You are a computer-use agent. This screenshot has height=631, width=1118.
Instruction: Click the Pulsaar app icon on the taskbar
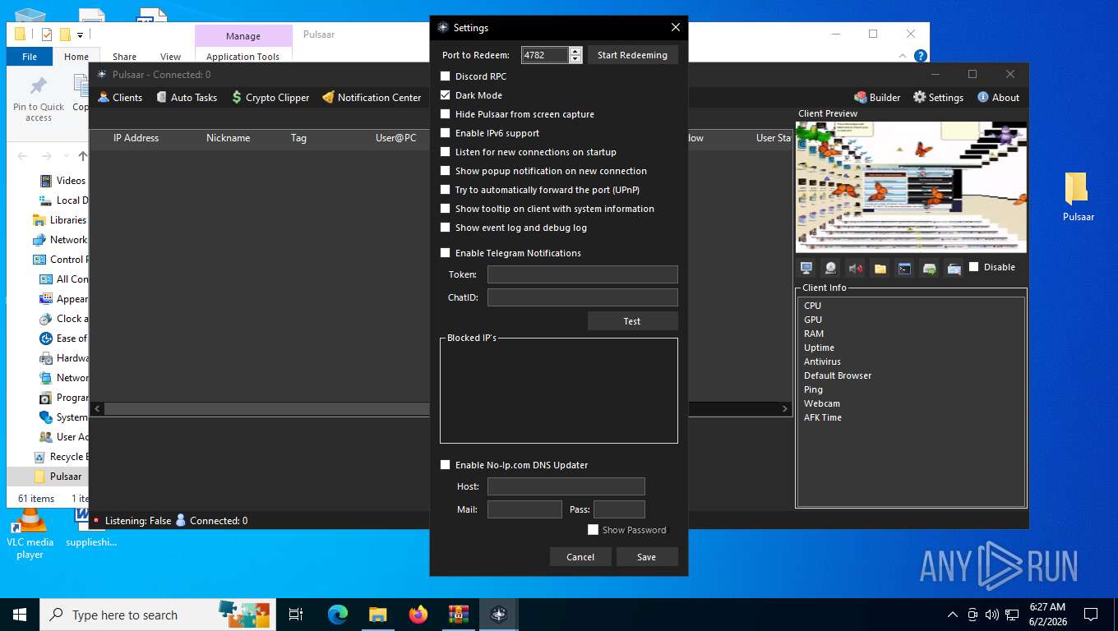pyautogui.click(x=498, y=615)
